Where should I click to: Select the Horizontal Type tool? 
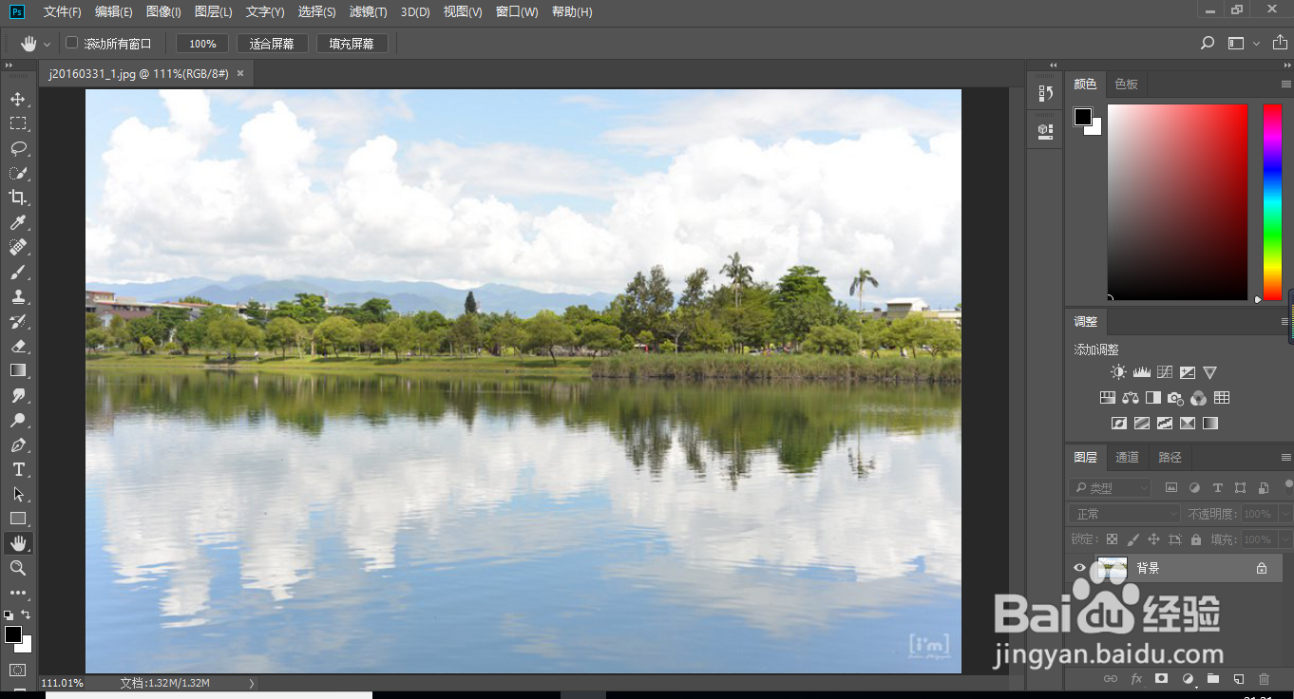(17, 469)
